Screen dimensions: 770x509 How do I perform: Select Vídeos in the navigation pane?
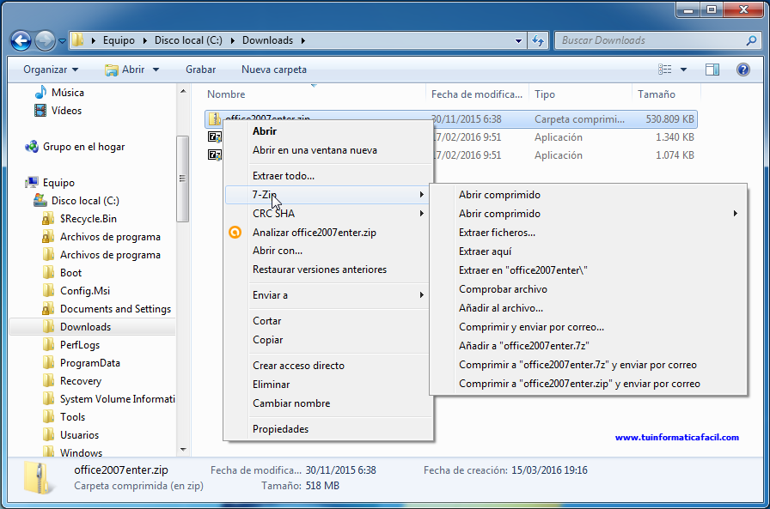(66, 111)
